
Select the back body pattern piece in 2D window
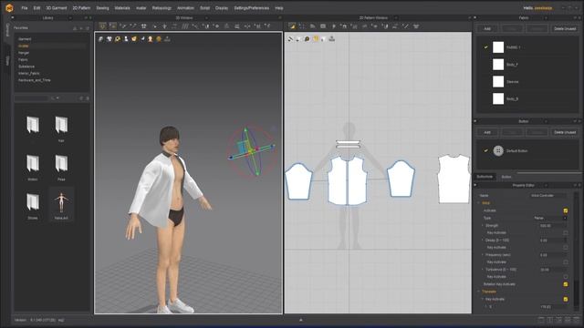pyautogui.click(x=454, y=179)
